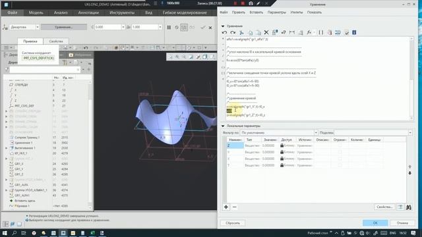Viewport: 422px width, 237px height.
Task: Select Curve 1 in model tree
Action: click(x=23, y=206)
